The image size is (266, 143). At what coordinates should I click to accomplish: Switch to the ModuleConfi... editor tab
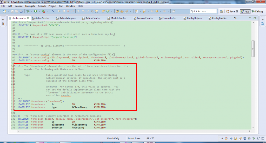point(117,18)
